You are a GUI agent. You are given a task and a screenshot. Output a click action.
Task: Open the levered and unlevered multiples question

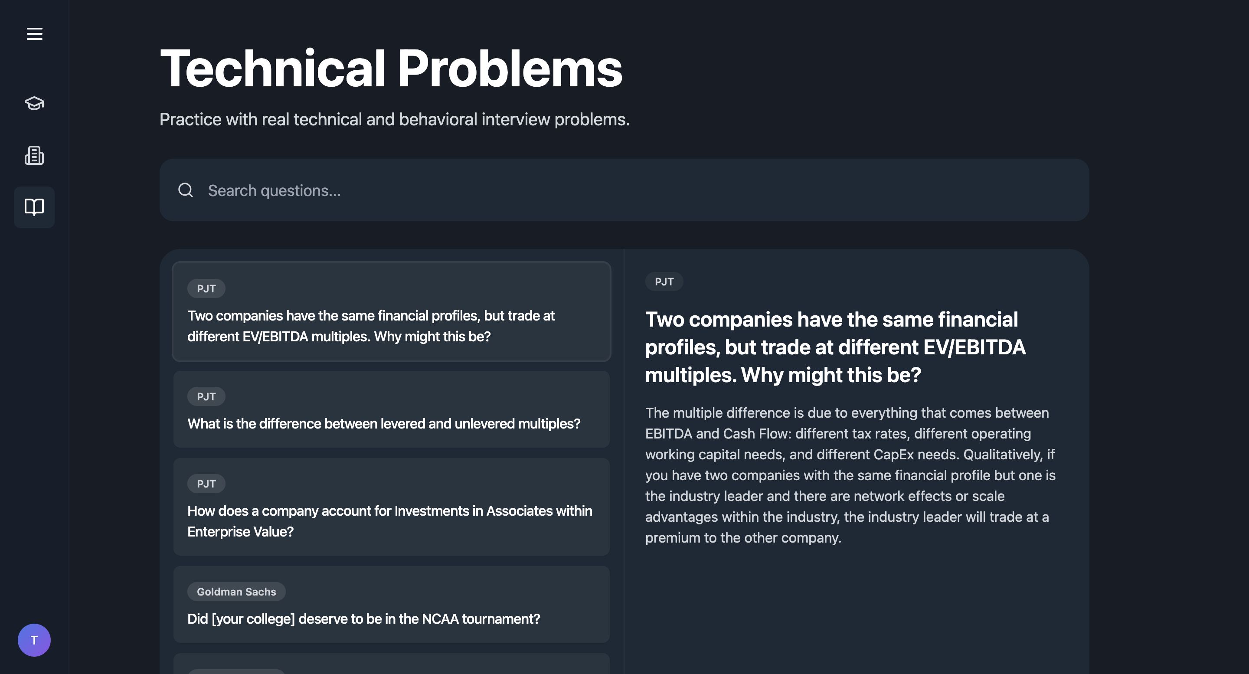coord(391,409)
